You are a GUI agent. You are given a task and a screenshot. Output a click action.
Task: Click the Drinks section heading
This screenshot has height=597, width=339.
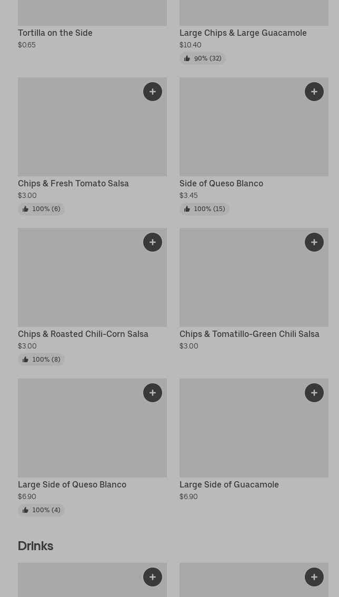35,546
